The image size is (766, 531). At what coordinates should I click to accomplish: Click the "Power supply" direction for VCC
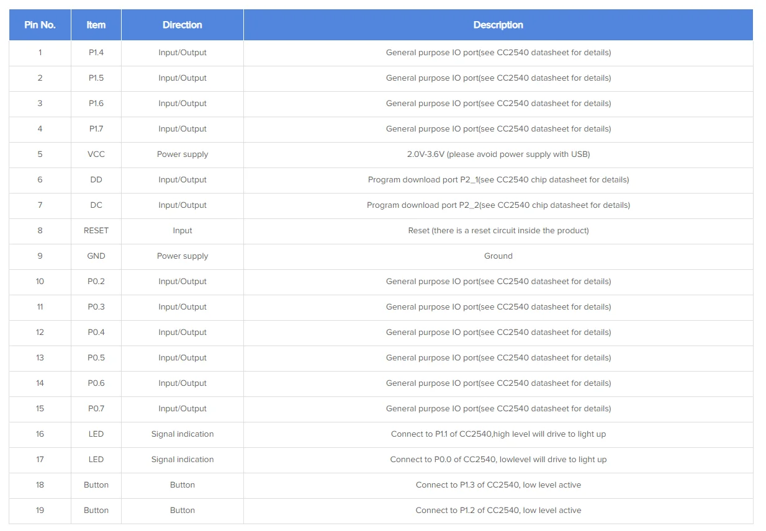182,154
